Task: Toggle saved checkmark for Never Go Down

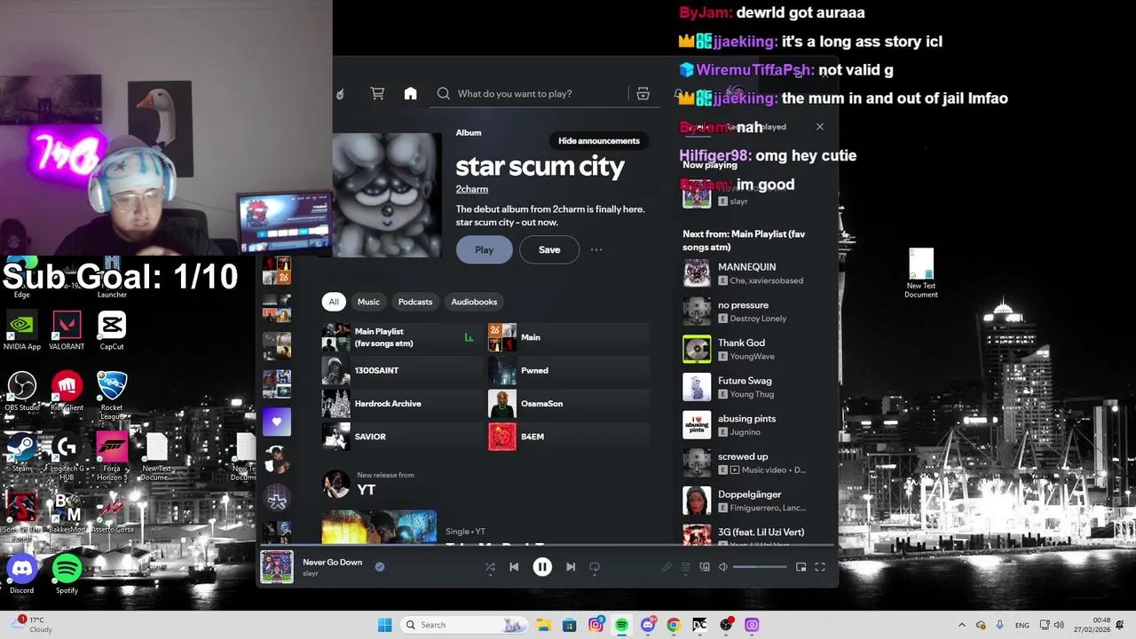Action: pos(380,566)
